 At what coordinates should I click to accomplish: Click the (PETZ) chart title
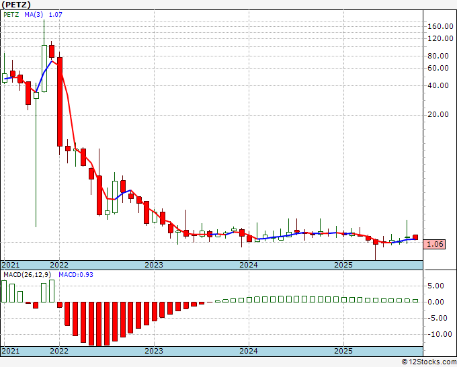16,5
